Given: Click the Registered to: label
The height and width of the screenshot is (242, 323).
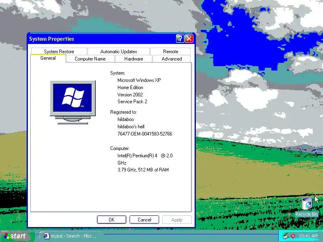Looking at the screenshot, I should tap(124, 112).
